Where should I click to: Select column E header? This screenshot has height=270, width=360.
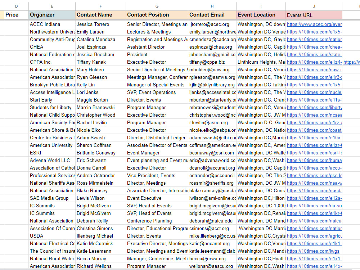pyautogui.click(x=52, y=6)
